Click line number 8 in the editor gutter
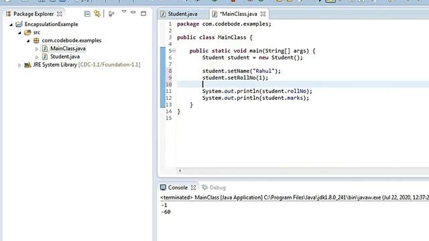 pyautogui.click(x=170, y=71)
